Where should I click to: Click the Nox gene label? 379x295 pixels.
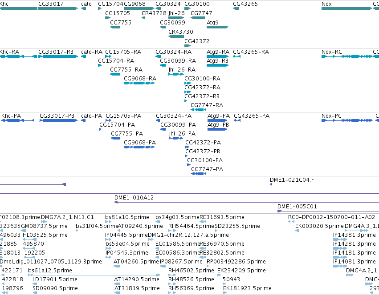pyautogui.click(x=326, y=4)
